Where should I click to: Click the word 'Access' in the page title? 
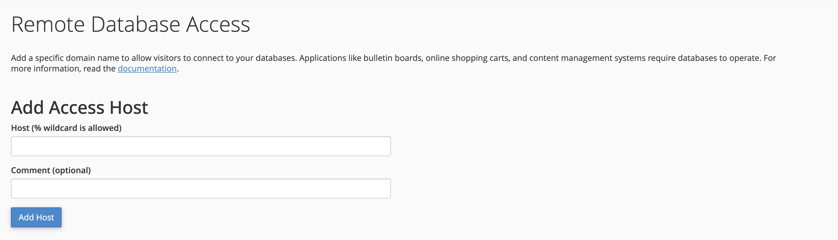[218, 24]
